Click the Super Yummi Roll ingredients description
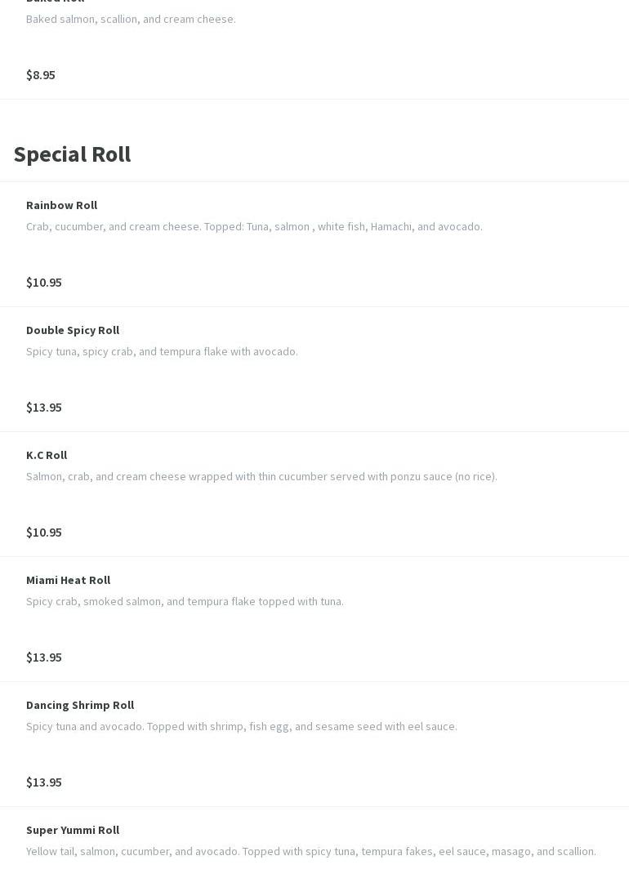This screenshot has height=887, width=629. click(310, 851)
